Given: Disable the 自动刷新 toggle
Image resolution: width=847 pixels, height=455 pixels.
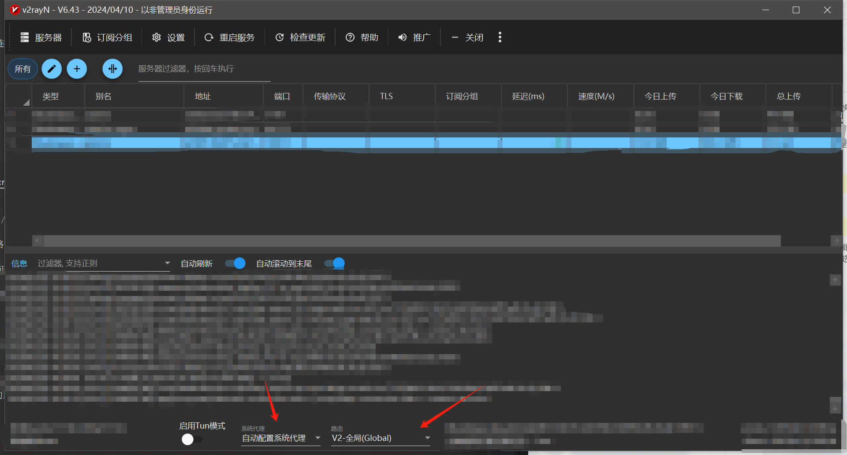Looking at the screenshot, I should coord(235,263).
